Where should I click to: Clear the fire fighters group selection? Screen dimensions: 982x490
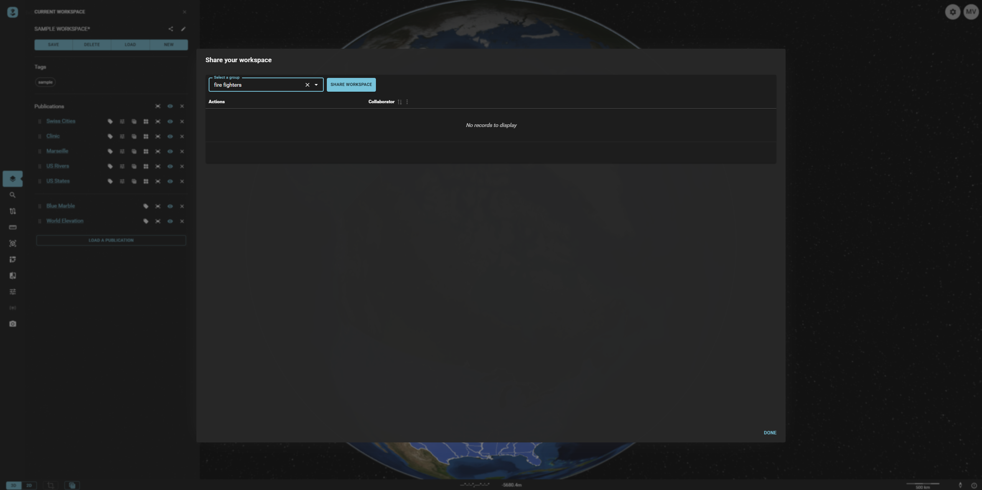click(x=307, y=84)
